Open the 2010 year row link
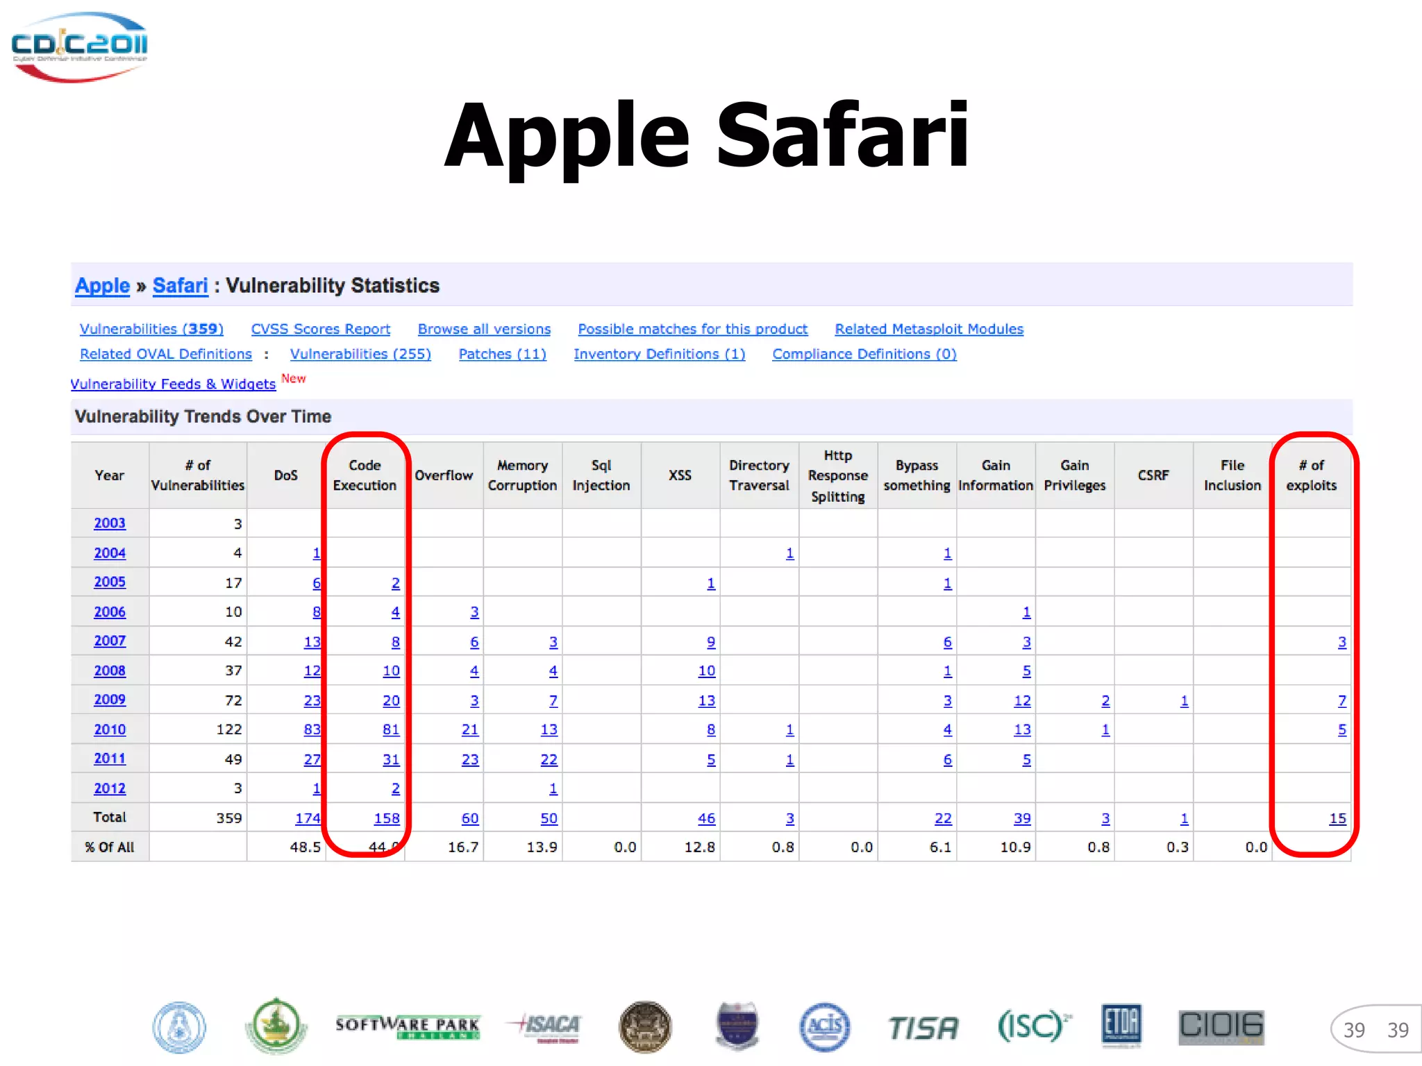 (x=110, y=730)
